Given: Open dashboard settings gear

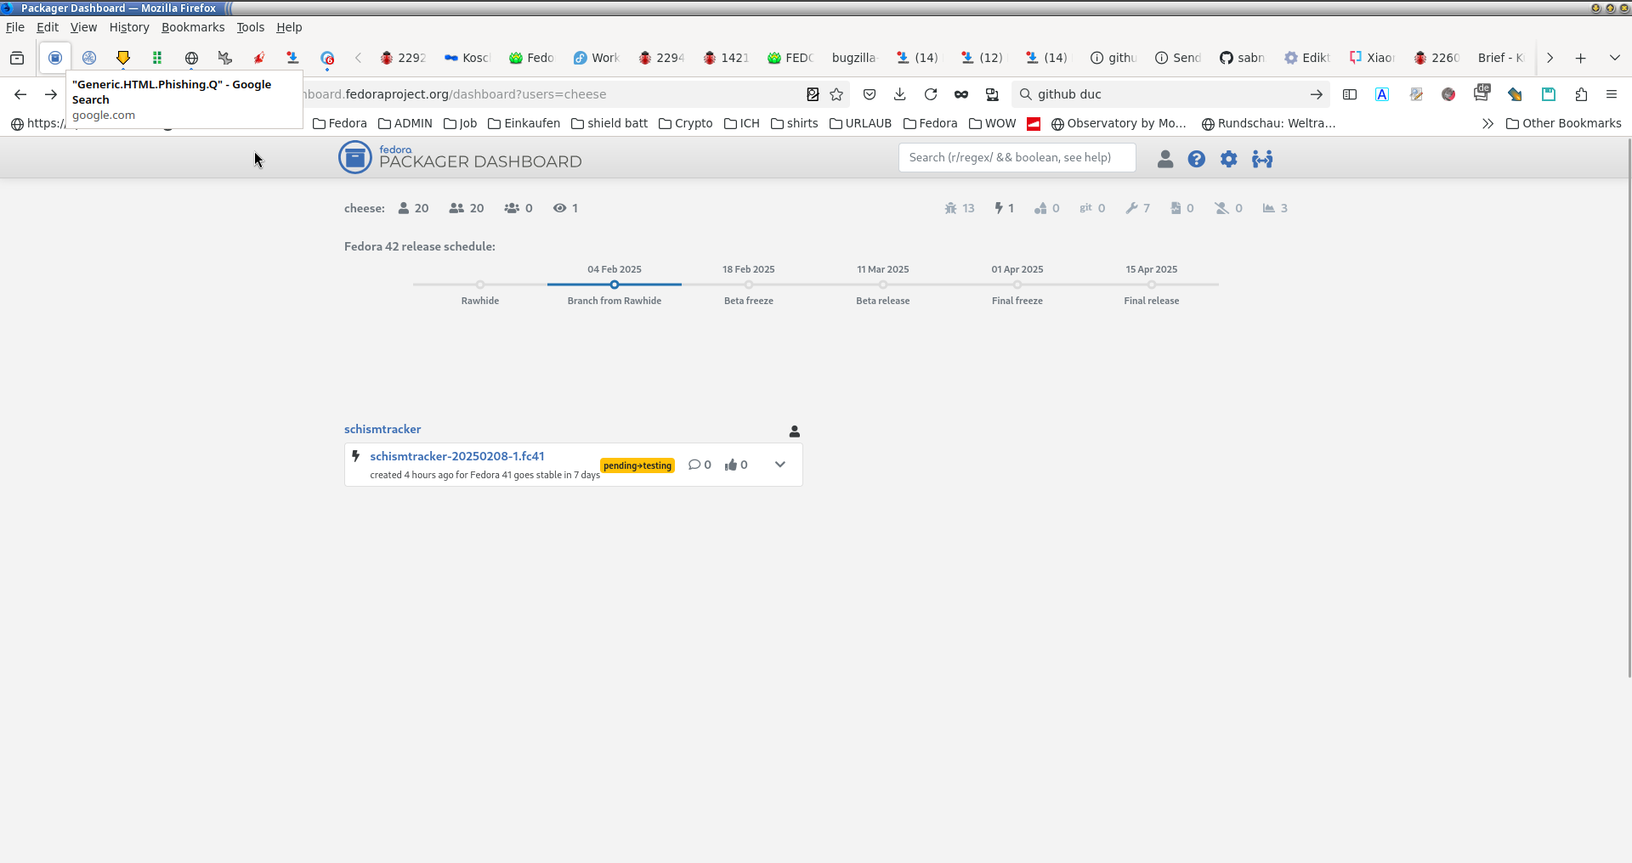Looking at the screenshot, I should pos(1229,159).
